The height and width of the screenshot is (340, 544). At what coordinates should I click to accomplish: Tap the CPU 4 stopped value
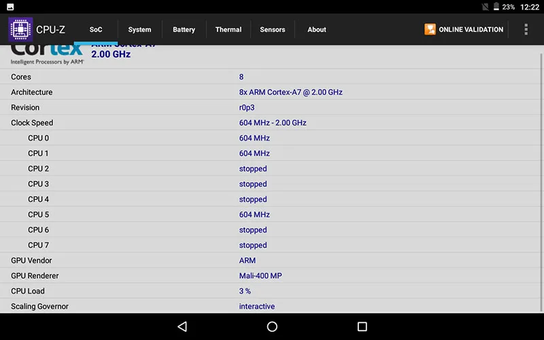[x=252, y=199]
